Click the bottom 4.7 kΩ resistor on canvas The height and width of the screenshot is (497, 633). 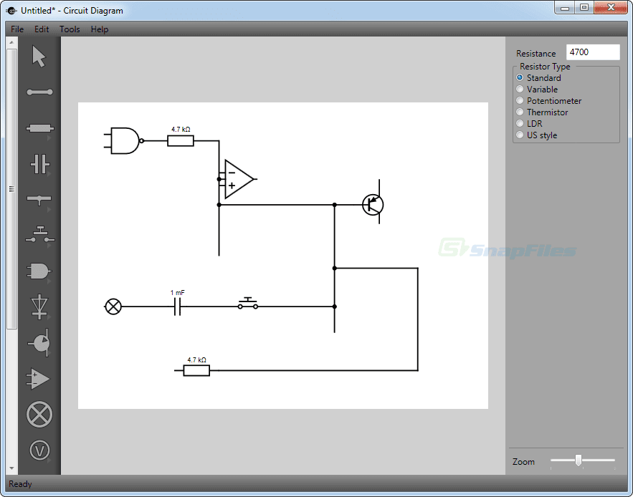196,370
